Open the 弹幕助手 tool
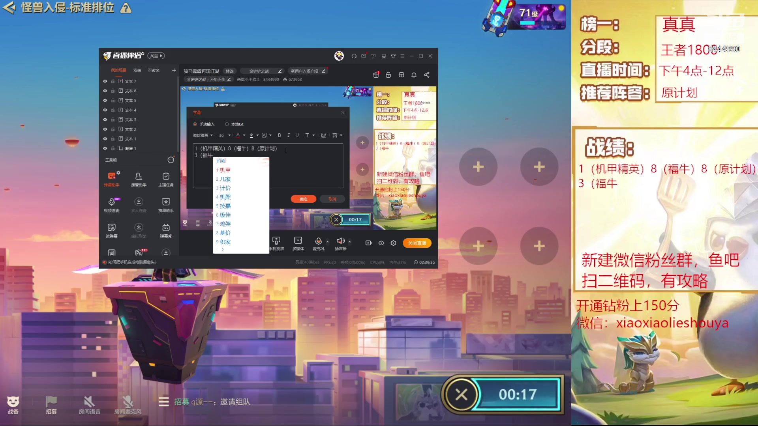The height and width of the screenshot is (426, 758). click(x=111, y=179)
